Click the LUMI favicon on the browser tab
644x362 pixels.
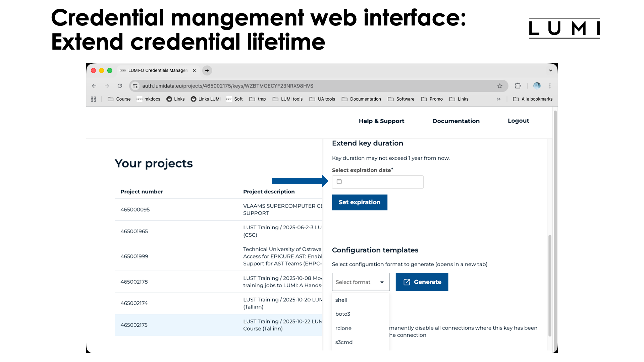[122, 70]
